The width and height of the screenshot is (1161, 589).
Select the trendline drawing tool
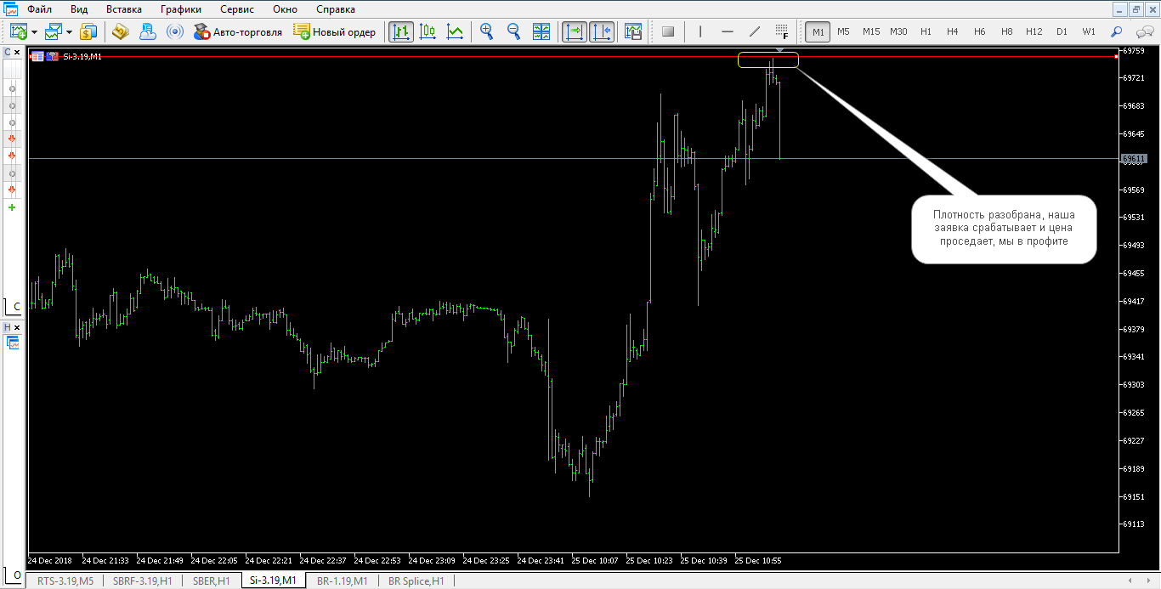tap(755, 31)
